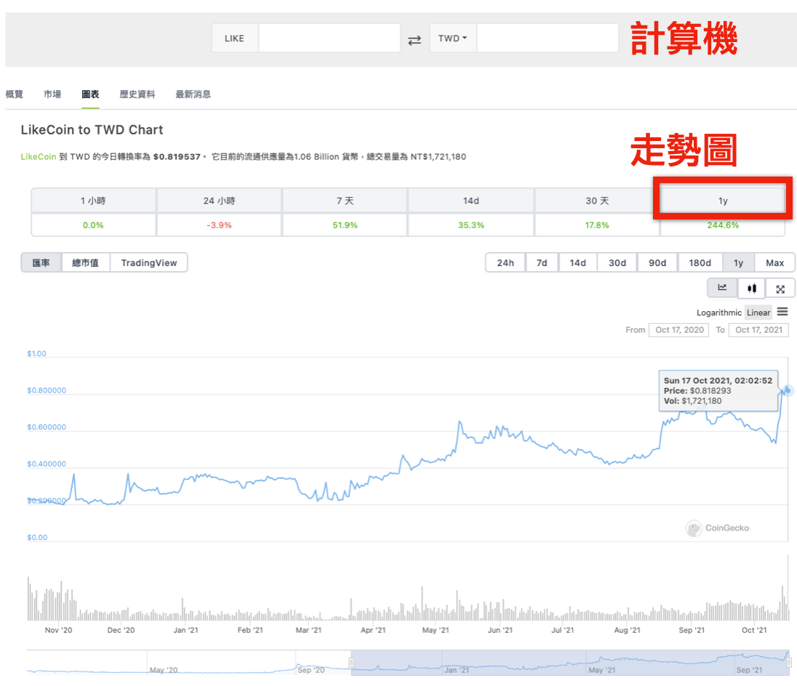Click the 17.8% value
797x686 pixels.
point(597,225)
